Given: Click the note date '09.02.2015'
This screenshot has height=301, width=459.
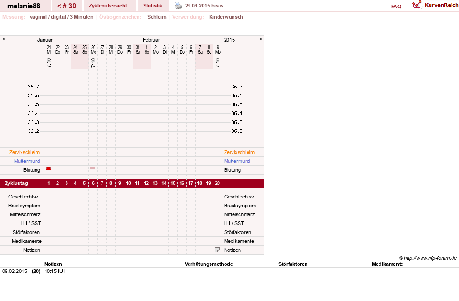Looking at the screenshot, I should (15, 271).
